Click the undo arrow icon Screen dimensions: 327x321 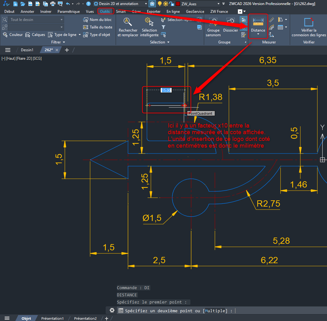click(x=68, y=4)
